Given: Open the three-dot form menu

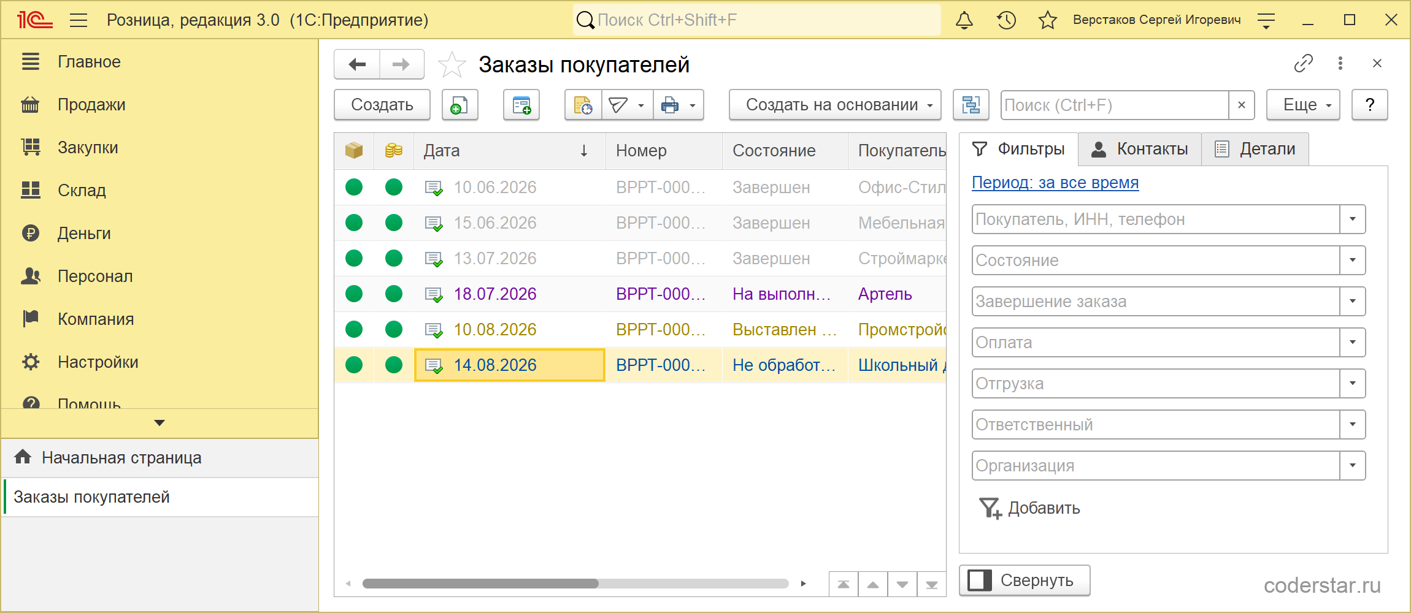Looking at the screenshot, I should (1340, 63).
